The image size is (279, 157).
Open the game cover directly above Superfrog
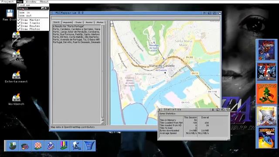(x=266, y=72)
